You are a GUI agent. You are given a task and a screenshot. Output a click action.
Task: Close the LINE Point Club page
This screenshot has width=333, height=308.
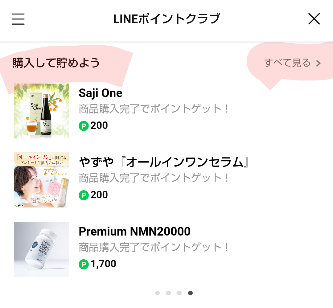coord(314,19)
